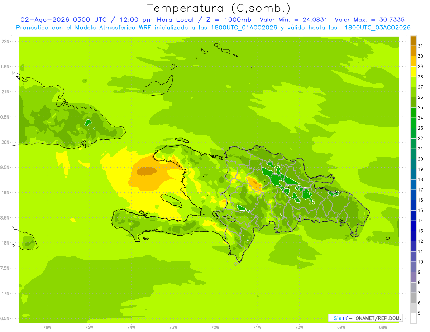The width and height of the screenshot is (430, 332).
Task: Click legend value "31"
Action: [421, 46]
